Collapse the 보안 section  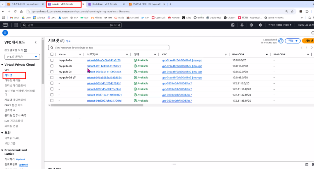point(2,132)
